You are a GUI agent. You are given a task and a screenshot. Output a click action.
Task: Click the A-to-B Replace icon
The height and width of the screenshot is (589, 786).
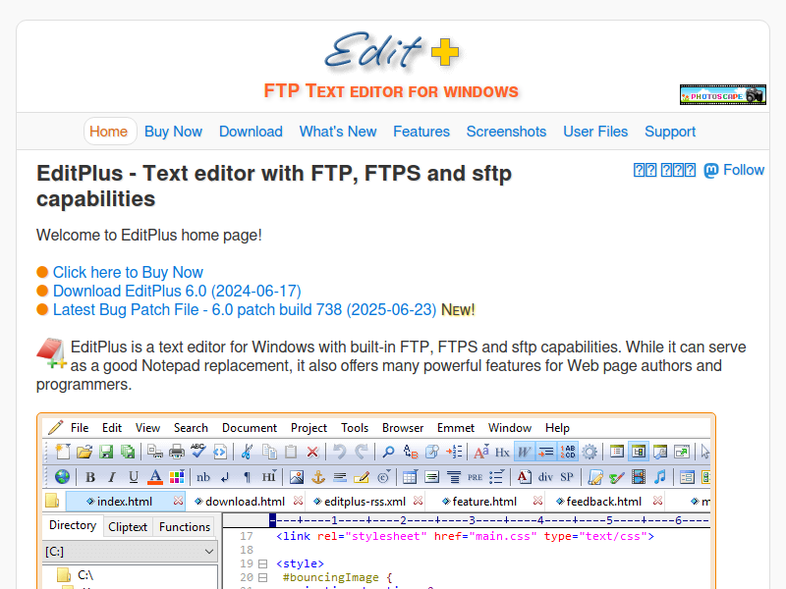tap(410, 452)
